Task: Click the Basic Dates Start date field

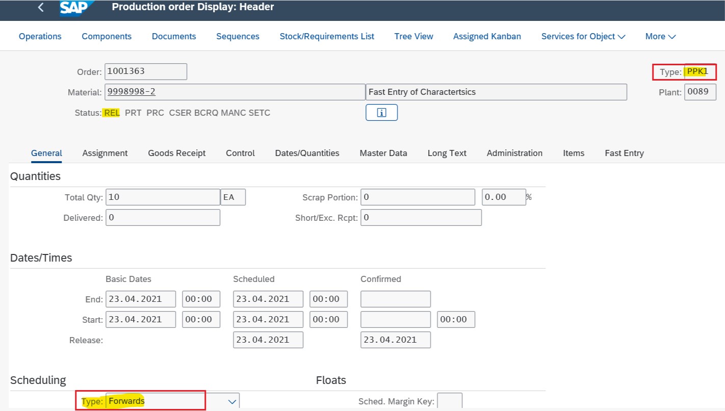Action: 141,319
